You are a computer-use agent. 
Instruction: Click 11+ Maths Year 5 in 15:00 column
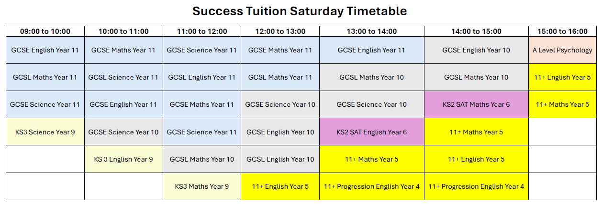(562, 104)
